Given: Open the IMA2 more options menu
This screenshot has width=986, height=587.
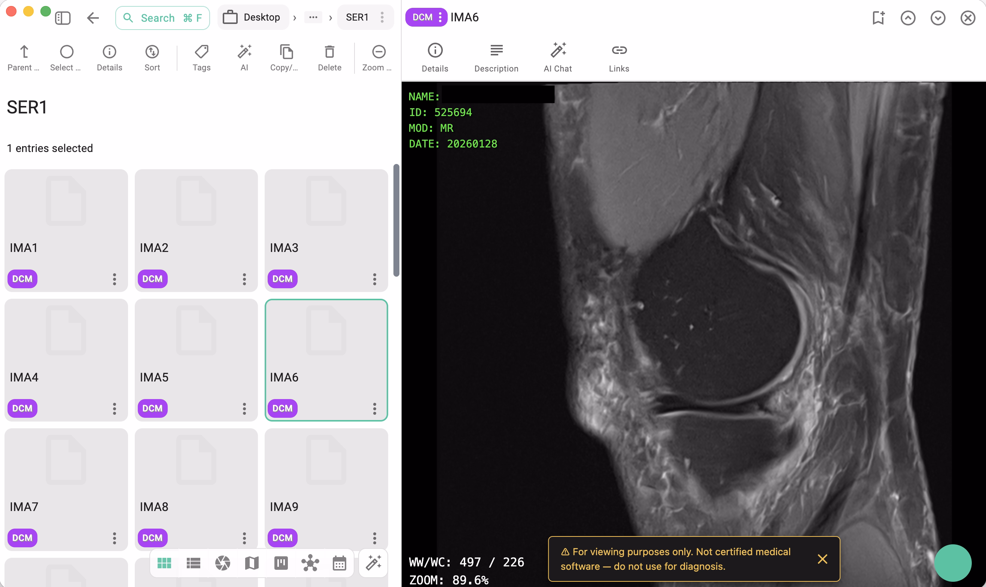Looking at the screenshot, I should coord(244,279).
